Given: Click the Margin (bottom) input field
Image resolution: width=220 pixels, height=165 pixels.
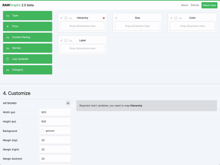Looking at the screenshot, I should tap(55, 159).
